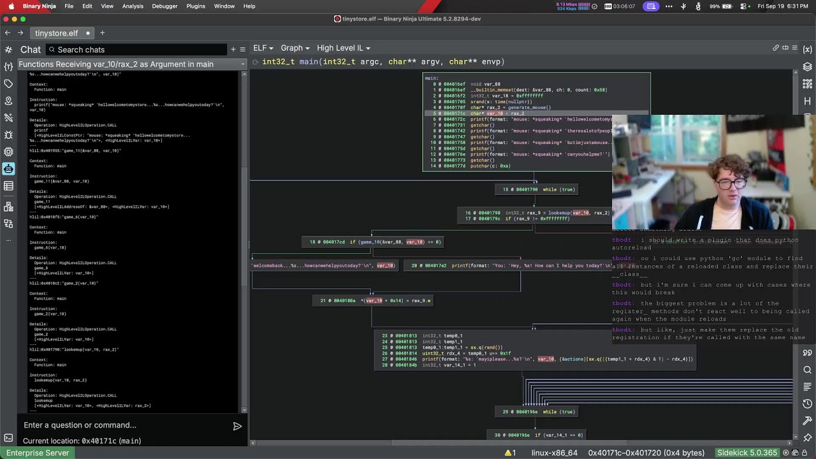This screenshot has width=816, height=459.
Task: Focus the question or command input
Action: tap(126, 425)
